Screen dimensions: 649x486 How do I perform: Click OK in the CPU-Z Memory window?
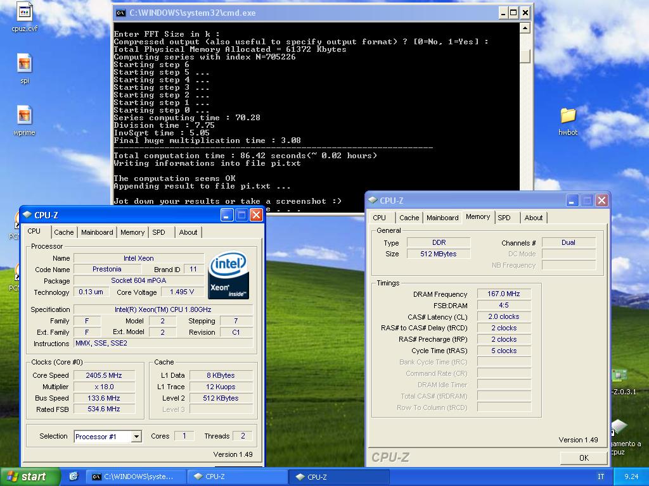click(x=584, y=458)
